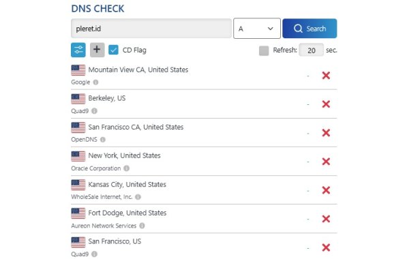Click the domain field containing pleret.id
The height and width of the screenshot is (259, 409).
(x=151, y=29)
